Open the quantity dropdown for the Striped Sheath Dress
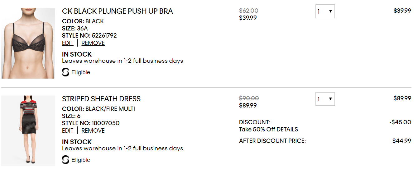This screenshot has height=169, width=418. coord(325,99)
